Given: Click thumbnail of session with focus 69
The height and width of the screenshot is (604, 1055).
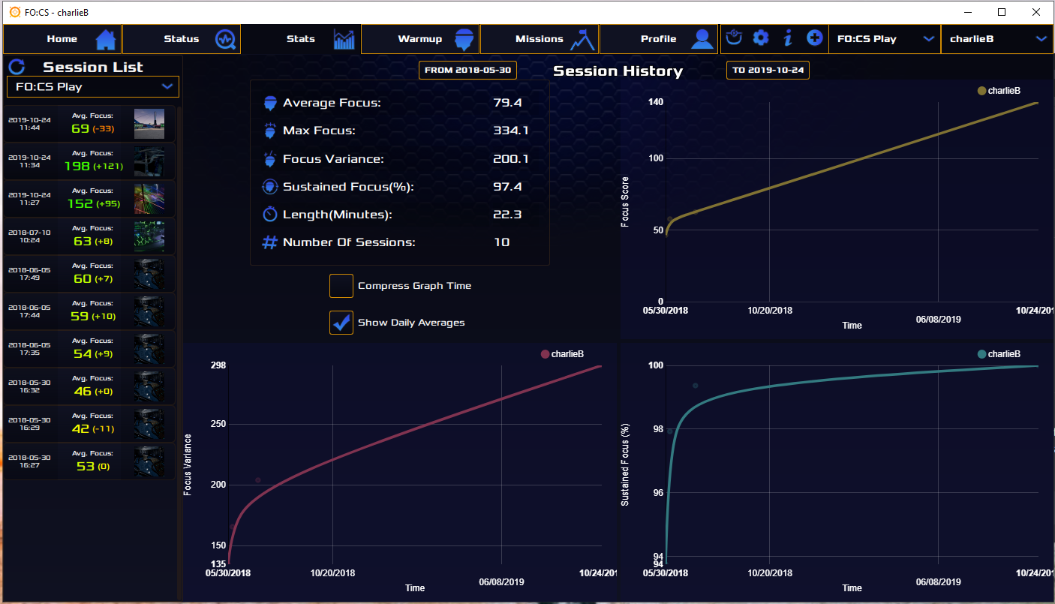Looking at the screenshot, I should (x=149, y=124).
